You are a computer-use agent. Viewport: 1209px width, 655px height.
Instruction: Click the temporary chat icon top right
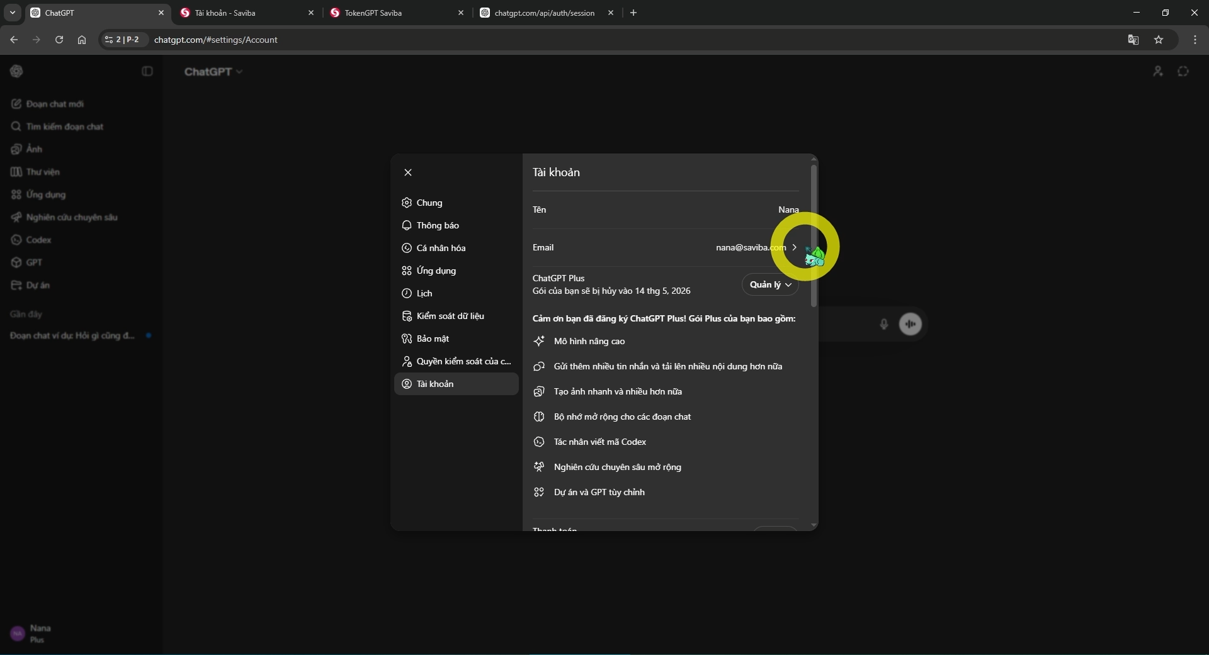coord(1183,72)
